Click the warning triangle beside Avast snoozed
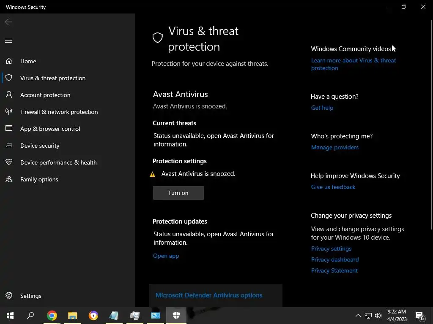433x324 pixels. (152, 174)
